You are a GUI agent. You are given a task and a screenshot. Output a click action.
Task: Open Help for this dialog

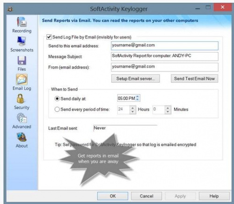pyautogui.click(x=214, y=196)
